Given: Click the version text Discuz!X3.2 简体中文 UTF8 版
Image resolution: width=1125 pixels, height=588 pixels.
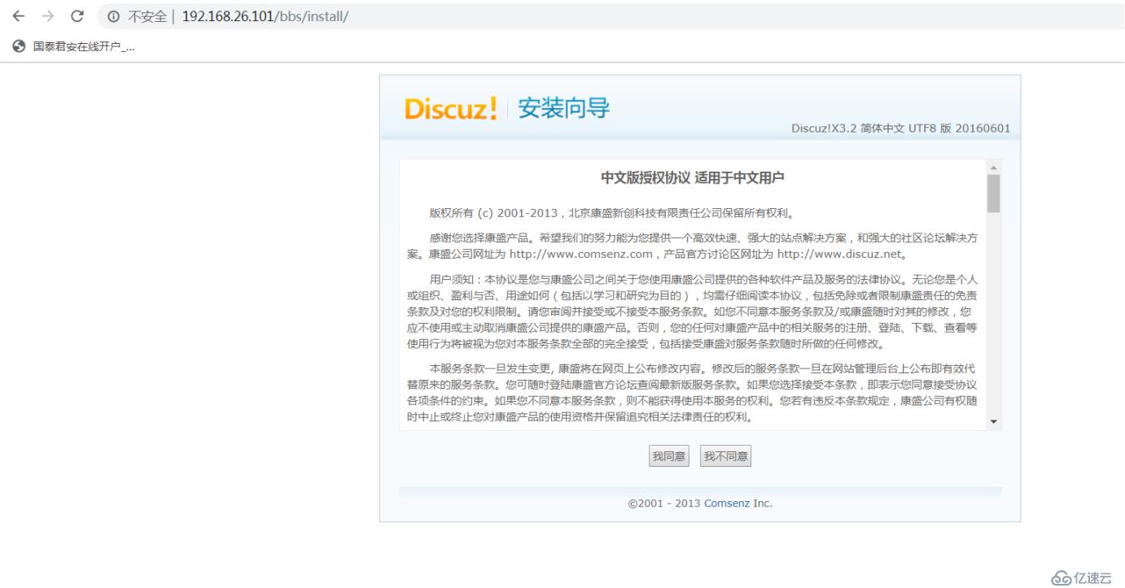Looking at the screenshot, I should click(x=900, y=129).
